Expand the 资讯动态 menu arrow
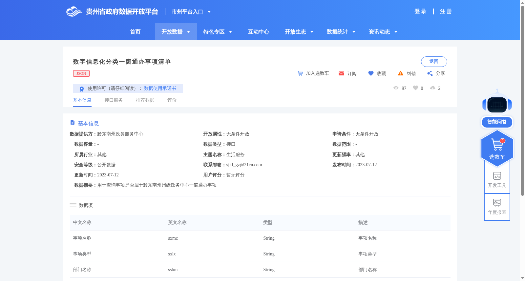This screenshot has width=525, height=281. 396,32
